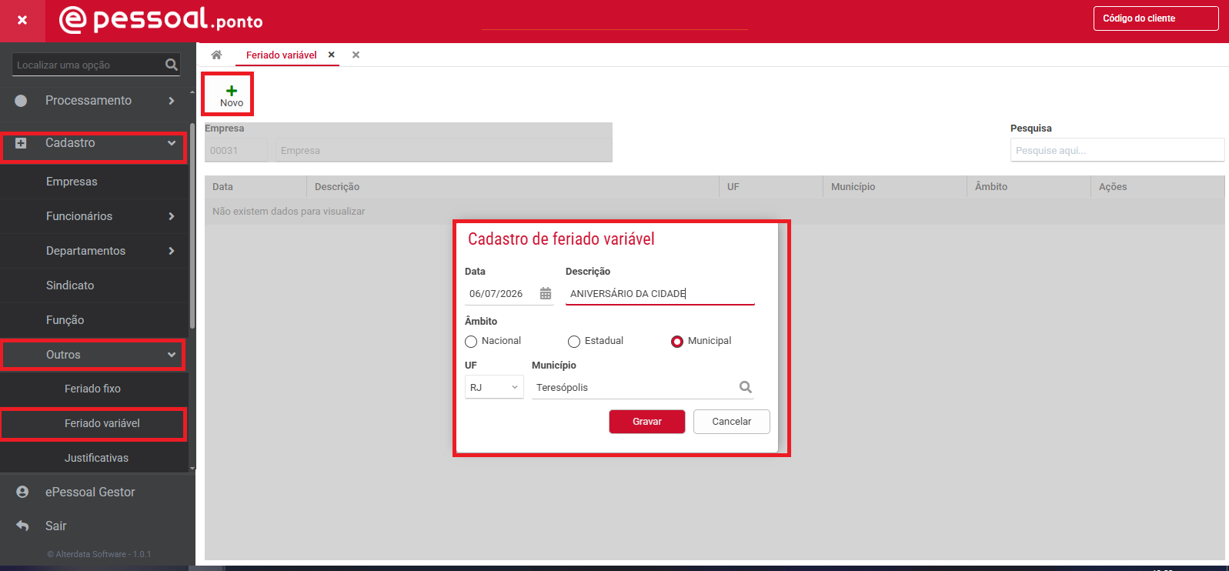
Task: Click the Alterdata Software version text
Action: (99, 554)
